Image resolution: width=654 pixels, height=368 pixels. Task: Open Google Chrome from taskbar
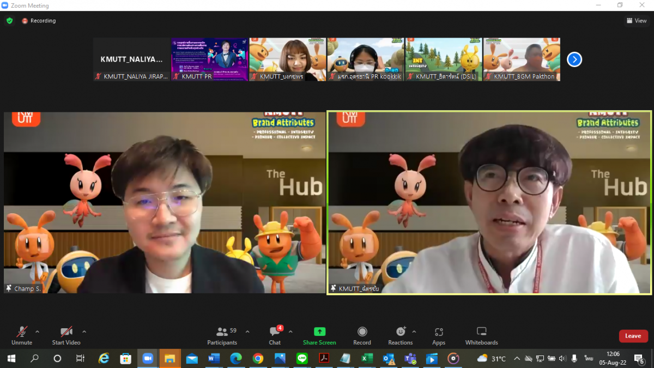point(258,358)
